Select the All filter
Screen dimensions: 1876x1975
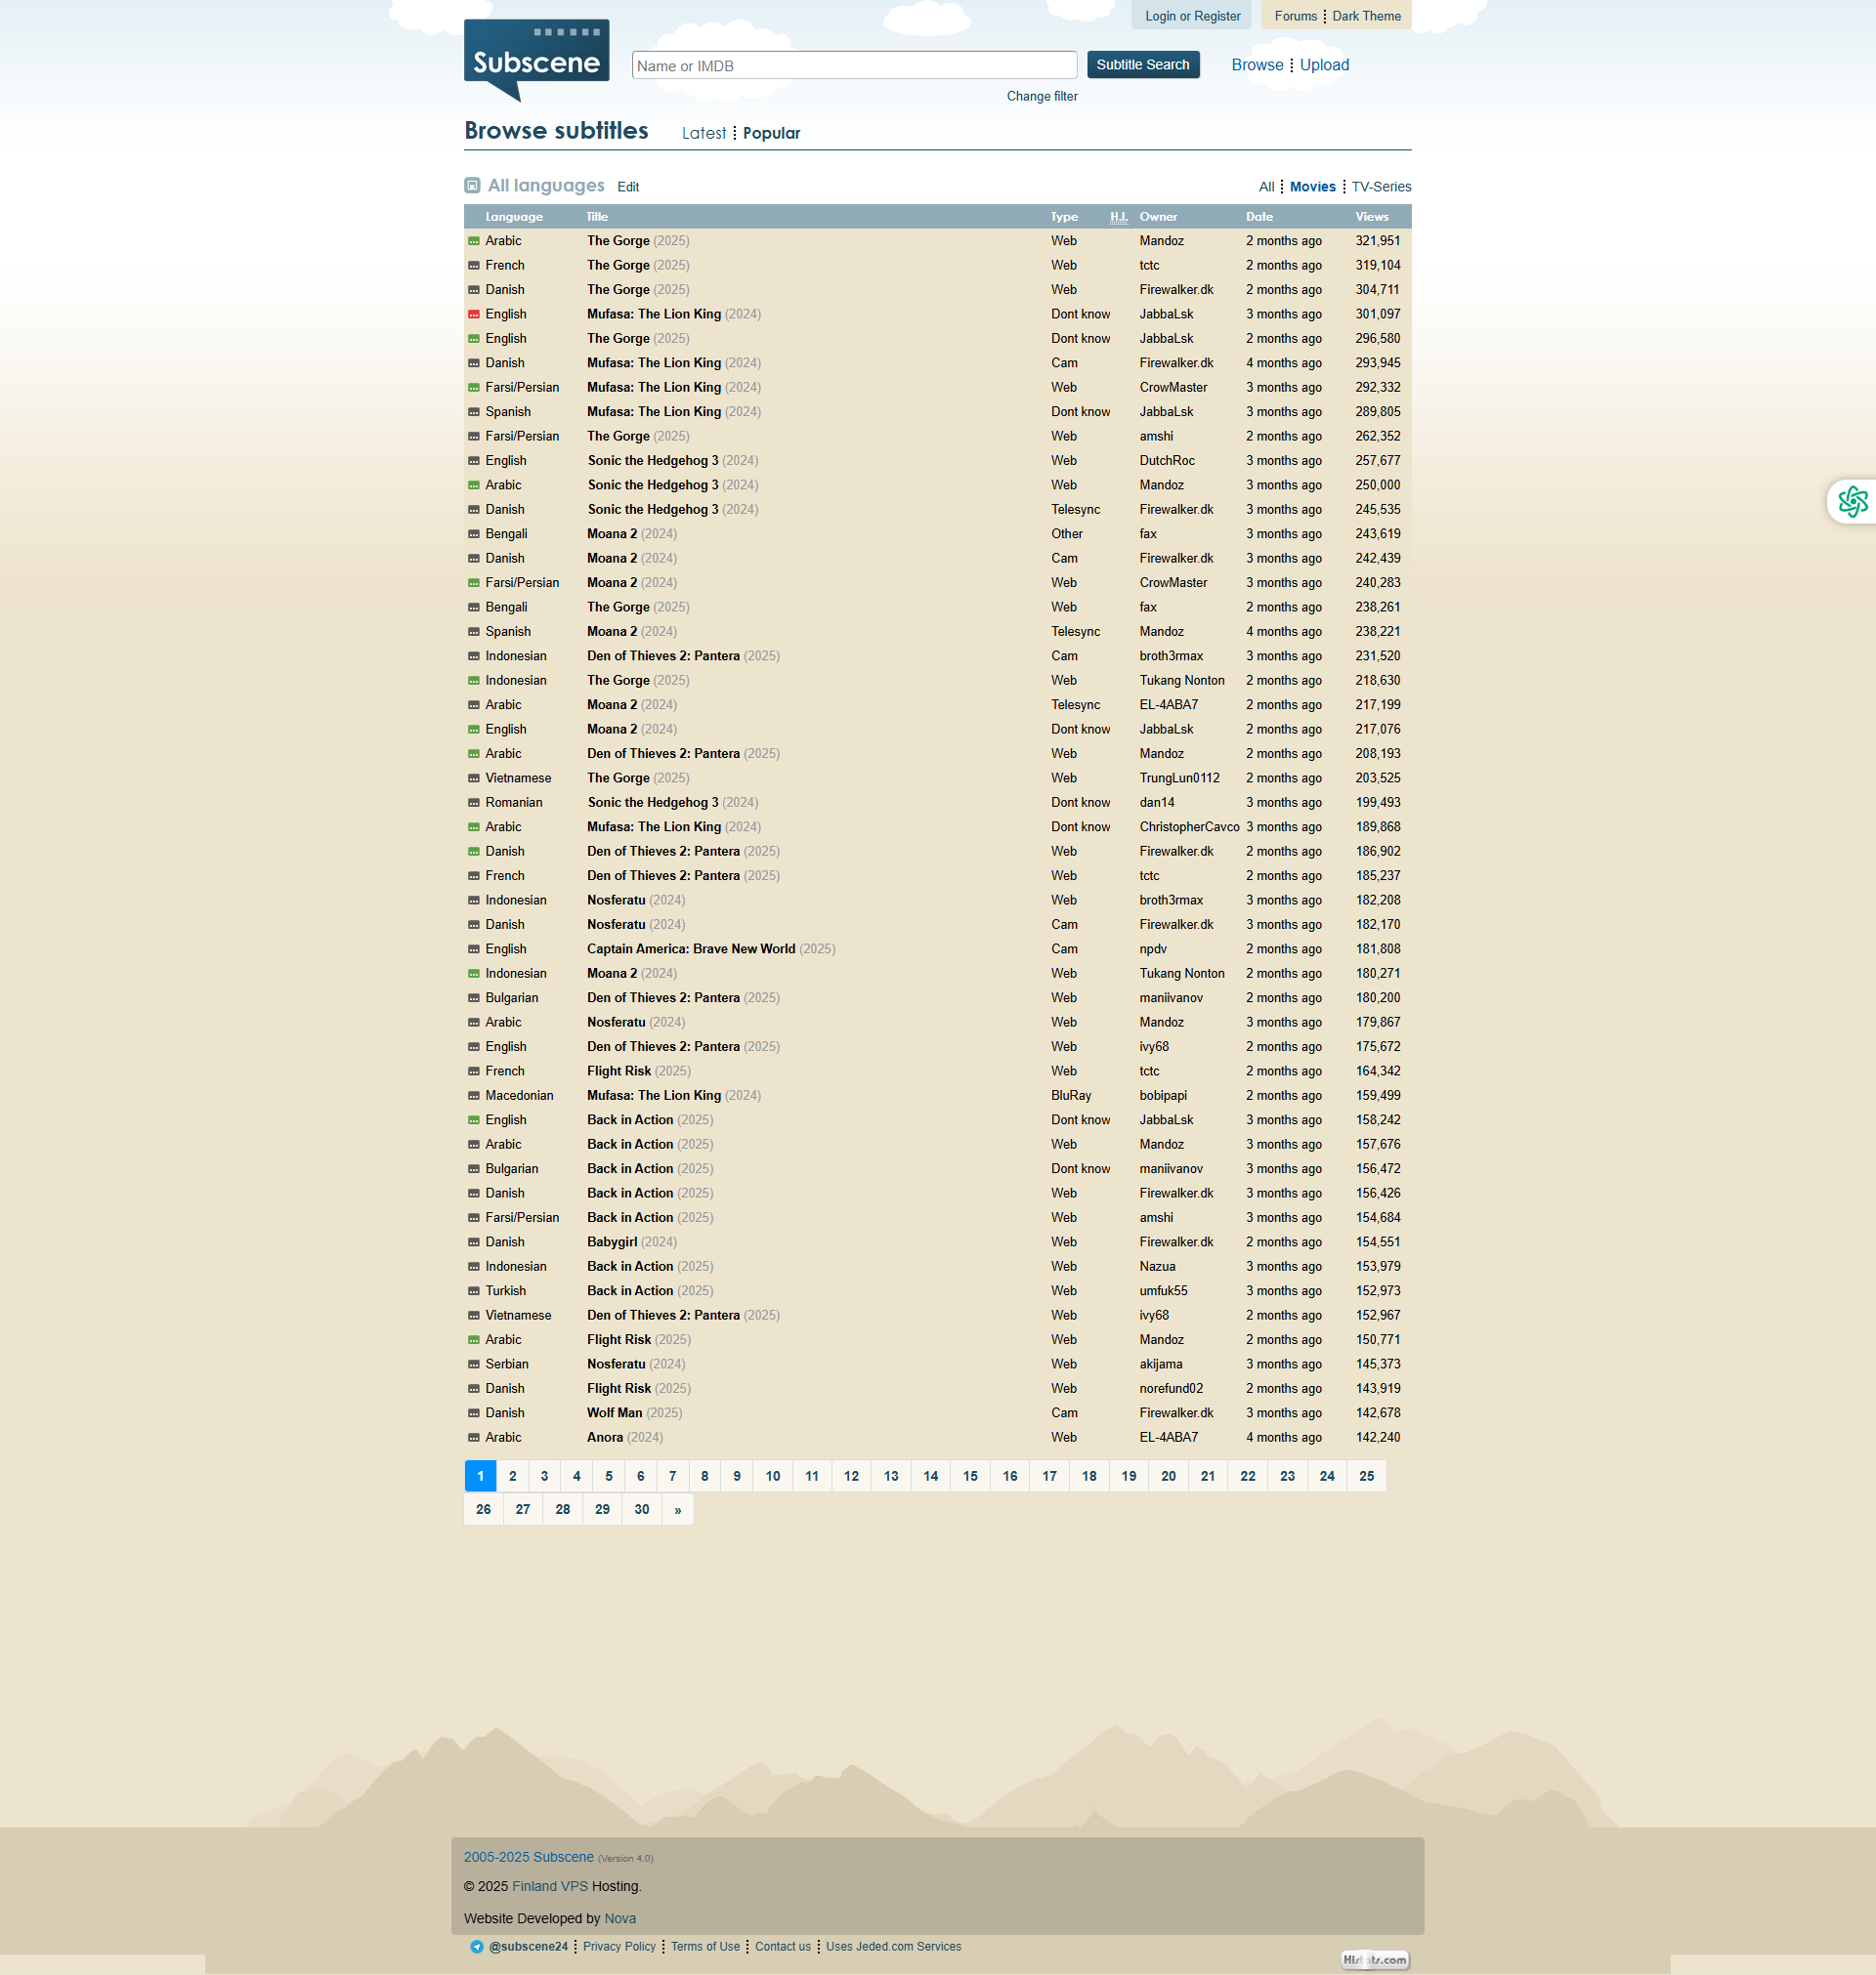(x=1266, y=187)
